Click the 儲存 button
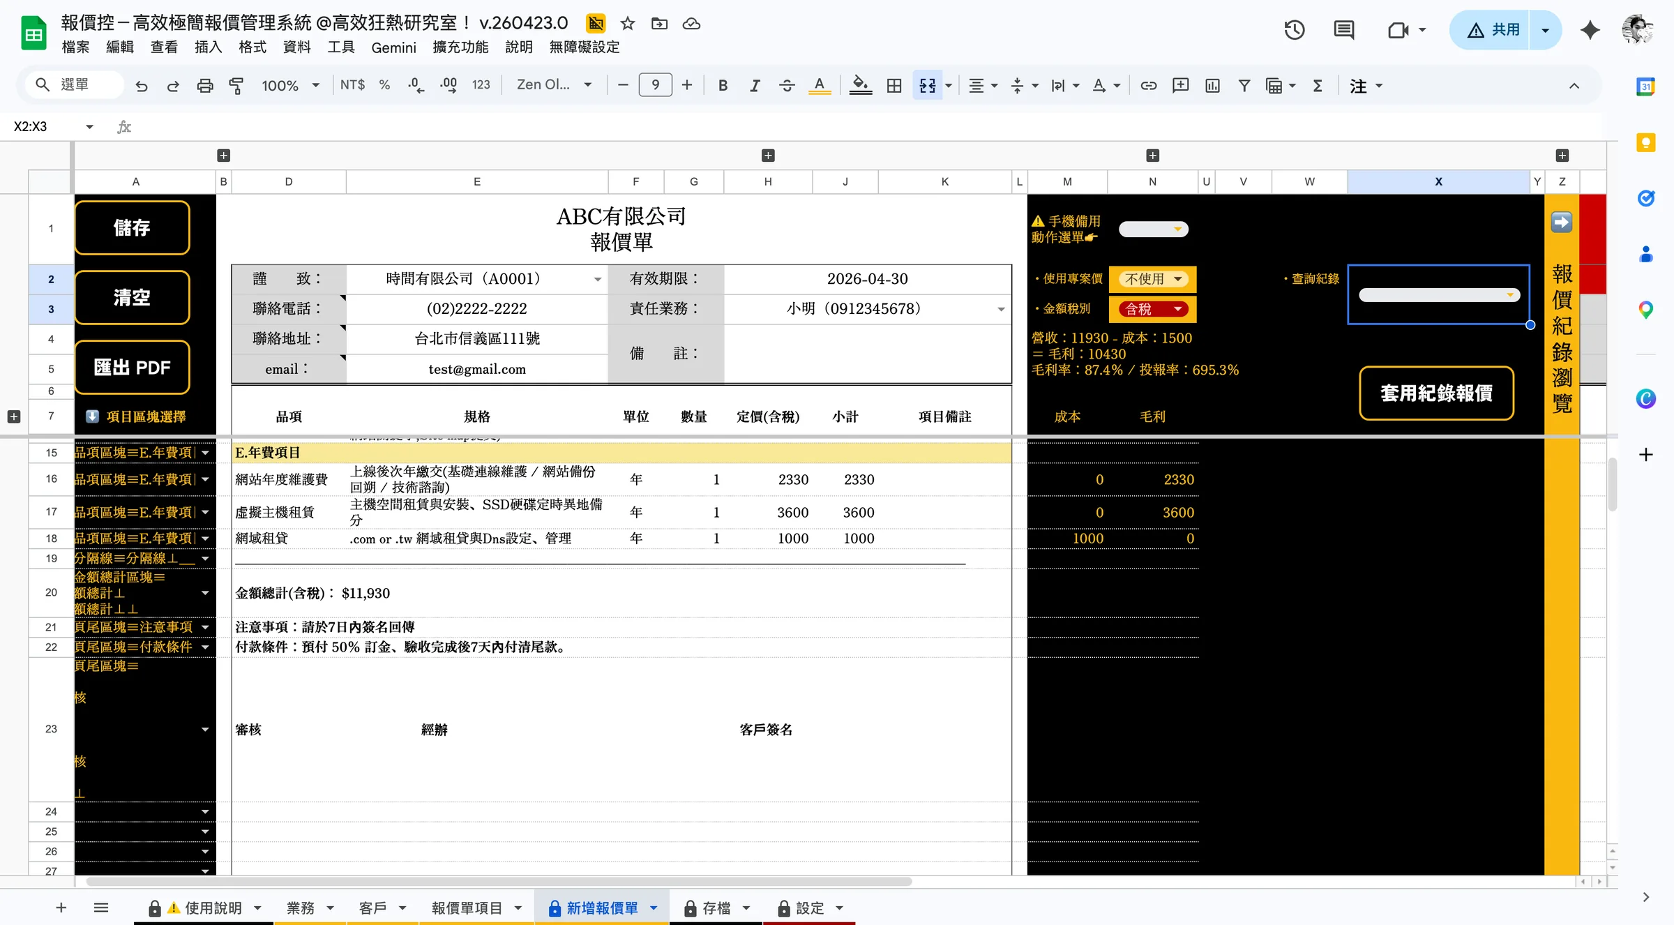This screenshot has height=925, width=1674. click(132, 228)
